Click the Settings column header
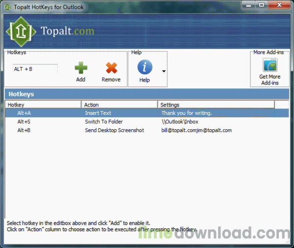 pos(216,105)
